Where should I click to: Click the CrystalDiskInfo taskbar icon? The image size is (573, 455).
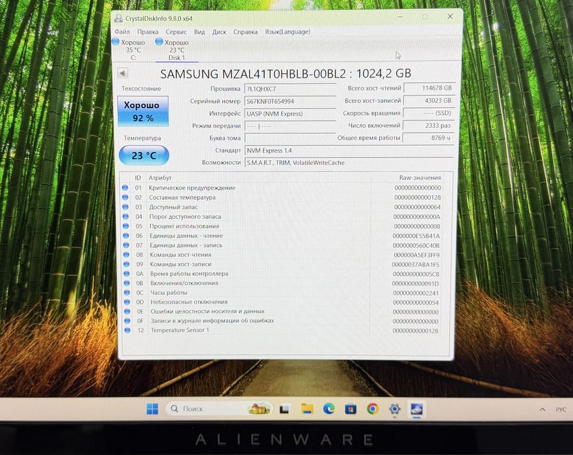click(417, 409)
